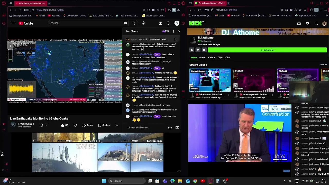
Task: Open more actions below GlobalQuake video
Action: click(117, 125)
